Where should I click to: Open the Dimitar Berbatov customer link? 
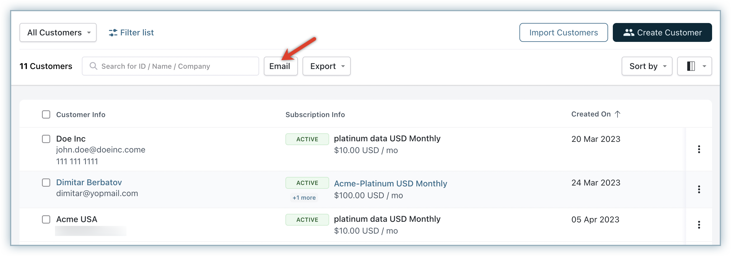tap(89, 182)
